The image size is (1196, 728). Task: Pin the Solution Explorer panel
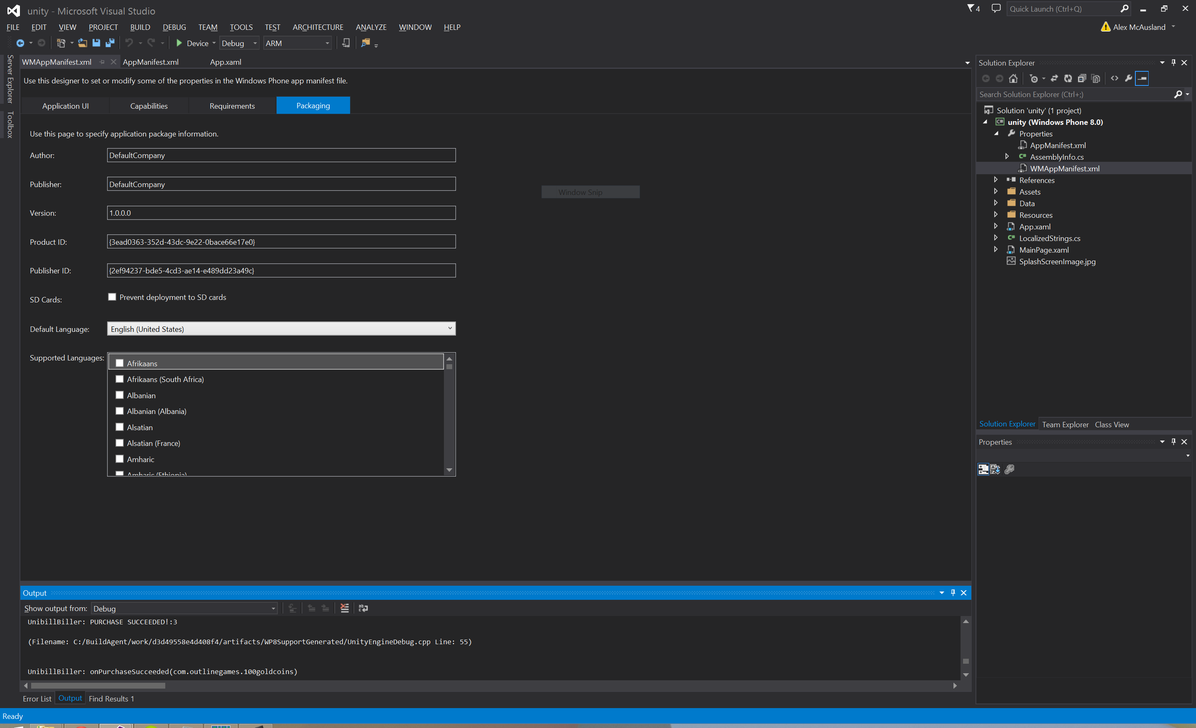point(1173,63)
